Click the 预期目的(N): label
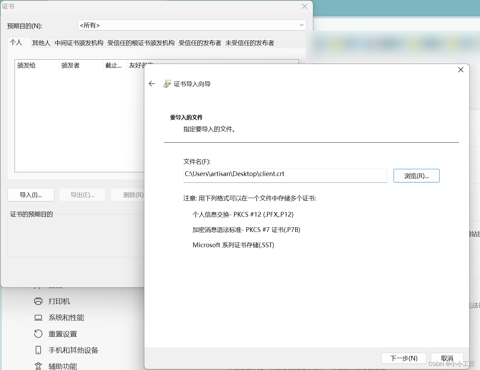 25,26
